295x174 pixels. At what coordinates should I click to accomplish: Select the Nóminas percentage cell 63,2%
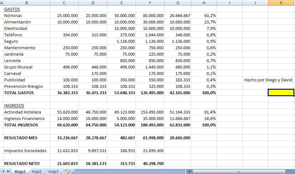204,15
